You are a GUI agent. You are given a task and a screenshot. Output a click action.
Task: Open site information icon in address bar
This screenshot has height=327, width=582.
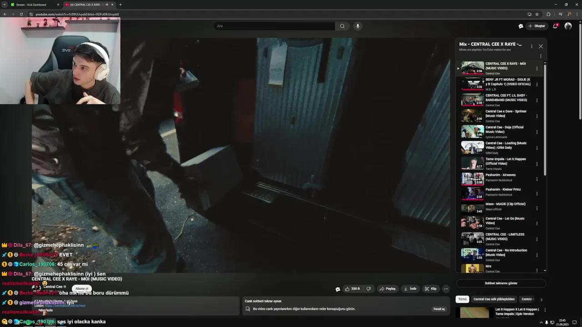click(31, 14)
